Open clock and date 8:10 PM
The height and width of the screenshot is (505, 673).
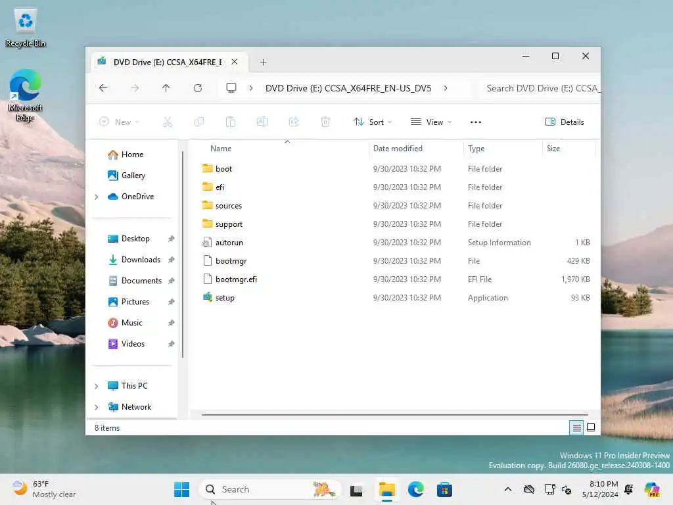[x=600, y=489]
